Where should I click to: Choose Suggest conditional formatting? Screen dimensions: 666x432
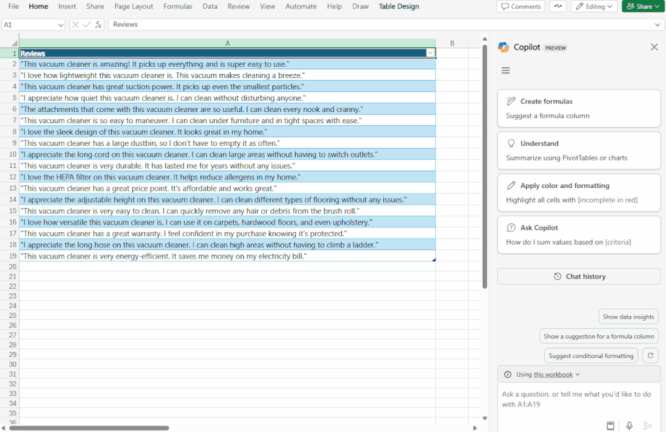point(591,355)
